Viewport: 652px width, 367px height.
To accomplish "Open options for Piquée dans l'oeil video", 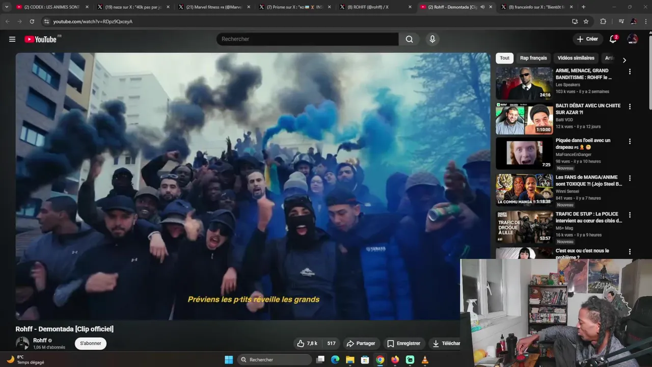I will (630, 141).
